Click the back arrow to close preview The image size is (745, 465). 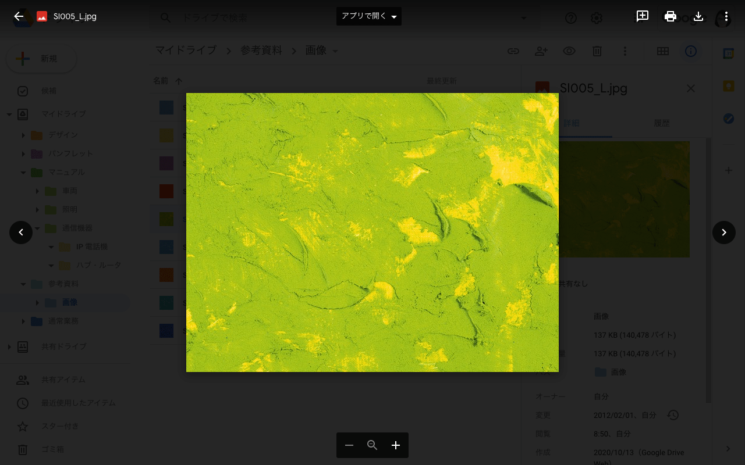point(19,16)
